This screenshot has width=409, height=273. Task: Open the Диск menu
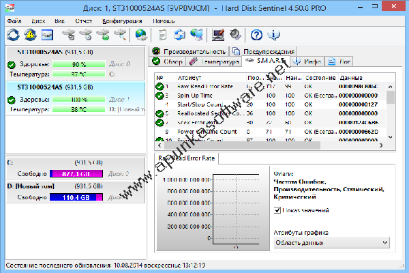click(x=38, y=21)
